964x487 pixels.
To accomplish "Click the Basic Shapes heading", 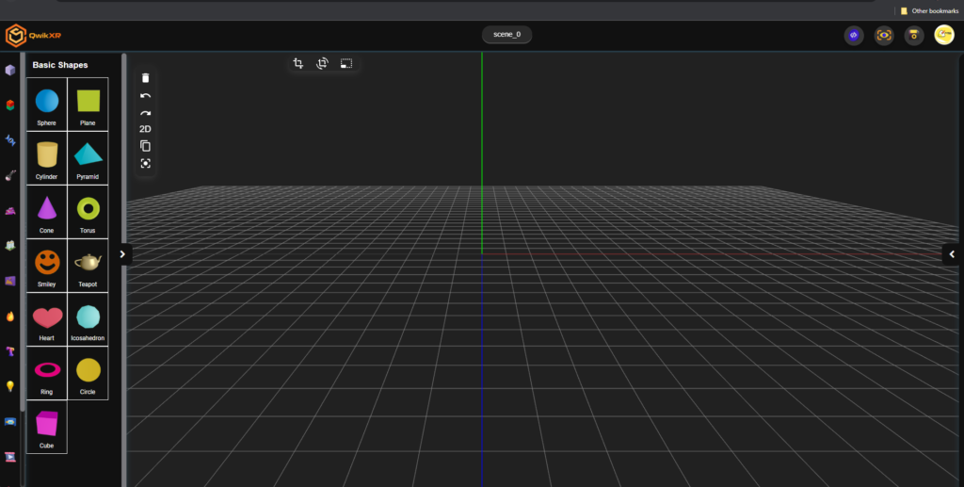I will (60, 65).
